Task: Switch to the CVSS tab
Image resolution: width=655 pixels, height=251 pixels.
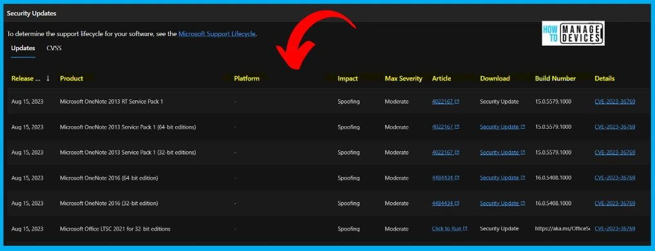Action: 54,48
